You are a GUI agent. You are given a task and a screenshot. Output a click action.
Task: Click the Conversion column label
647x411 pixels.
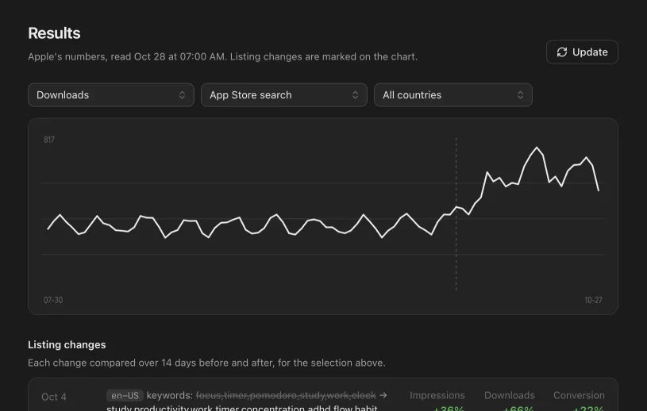[x=579, y=395]
